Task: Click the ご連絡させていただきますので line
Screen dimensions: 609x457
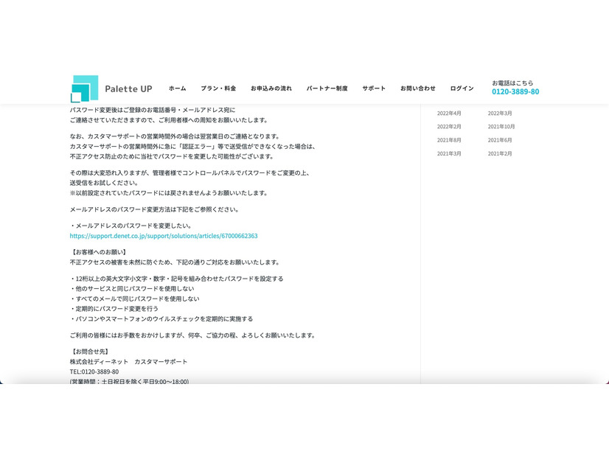Action: [x=169, y=120]
